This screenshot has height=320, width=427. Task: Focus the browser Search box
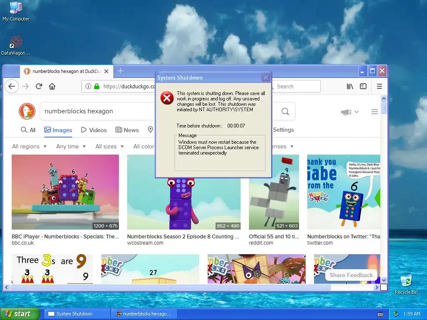click(296, 86)
